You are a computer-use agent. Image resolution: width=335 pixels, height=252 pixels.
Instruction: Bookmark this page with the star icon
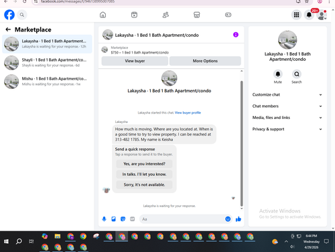point(307,1)
